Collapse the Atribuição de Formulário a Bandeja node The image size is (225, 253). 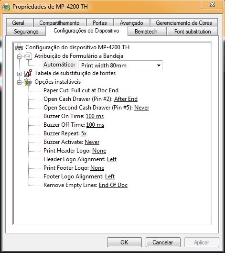[19, 56]
